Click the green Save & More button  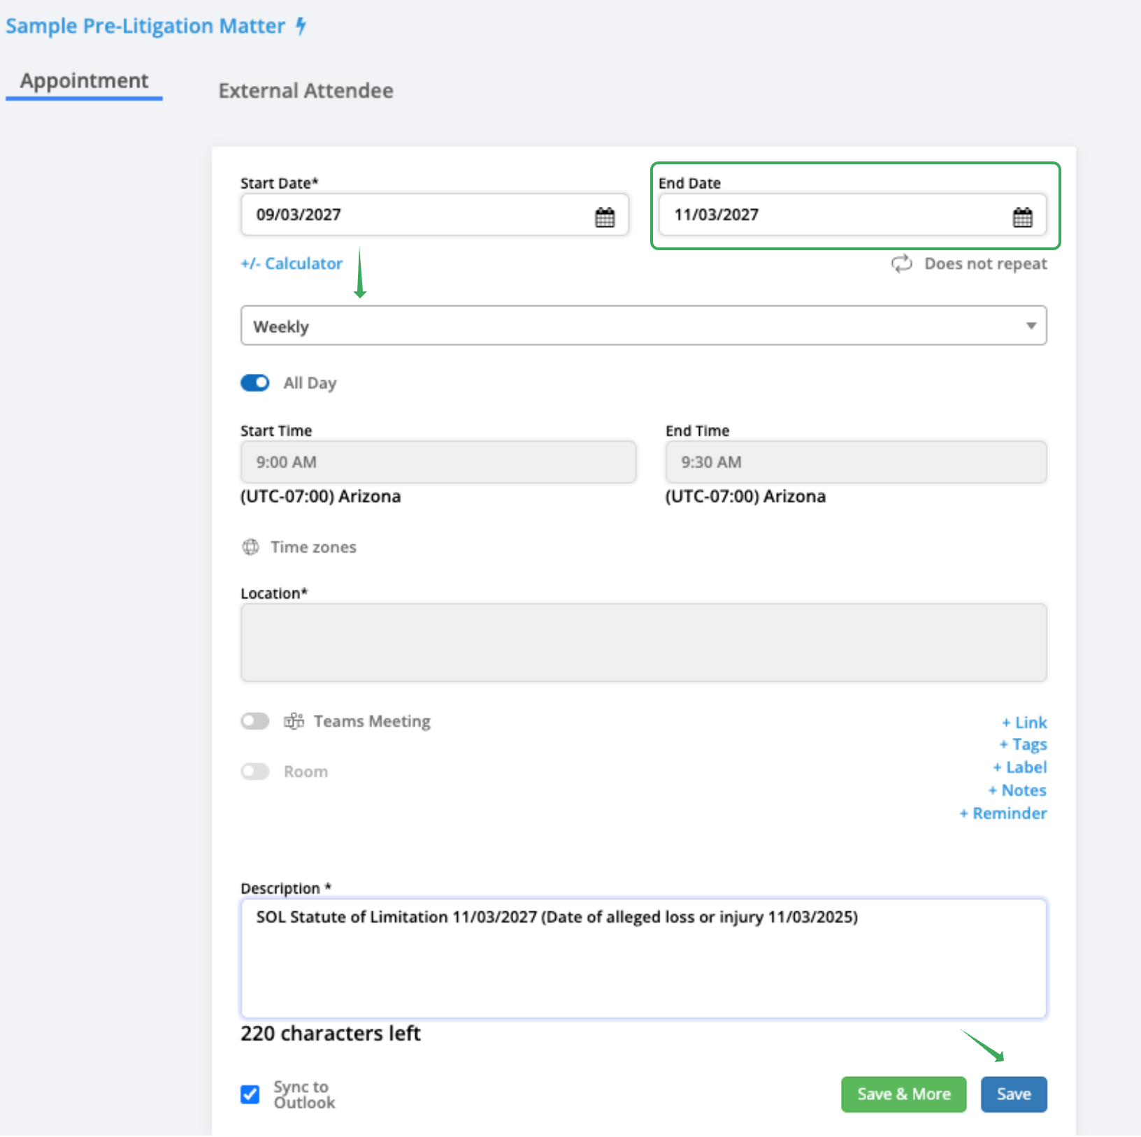tap(903, 1094)
